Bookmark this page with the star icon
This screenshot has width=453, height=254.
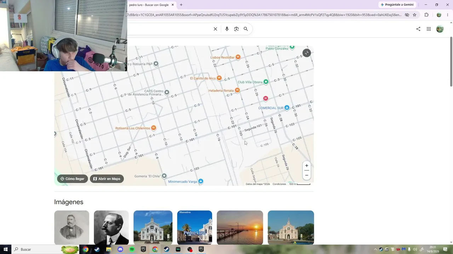(414, 15)
